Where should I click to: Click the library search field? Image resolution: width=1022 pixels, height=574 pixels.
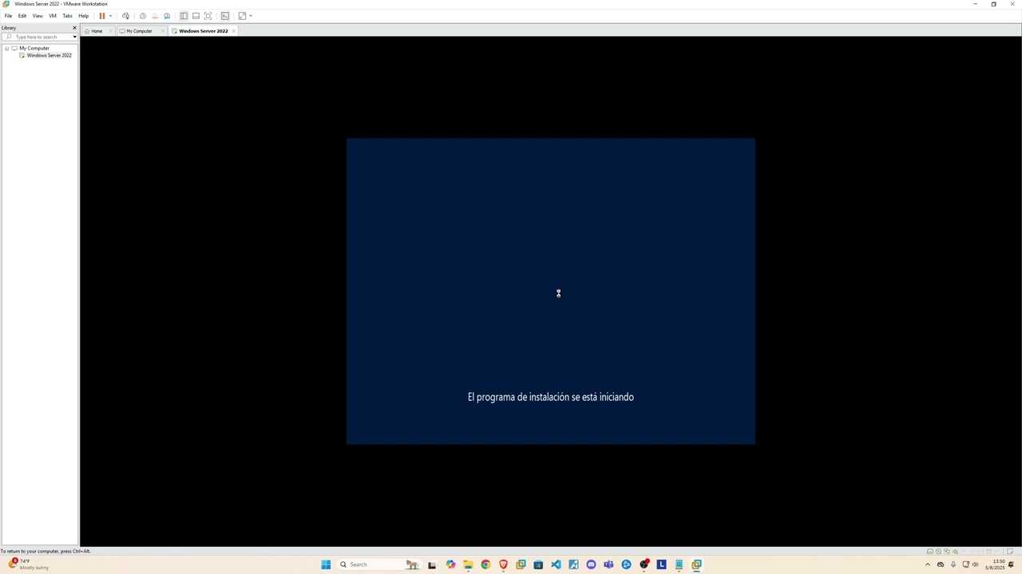point(37,37)
